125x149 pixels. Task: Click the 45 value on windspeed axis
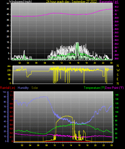[x=8, y=9]
